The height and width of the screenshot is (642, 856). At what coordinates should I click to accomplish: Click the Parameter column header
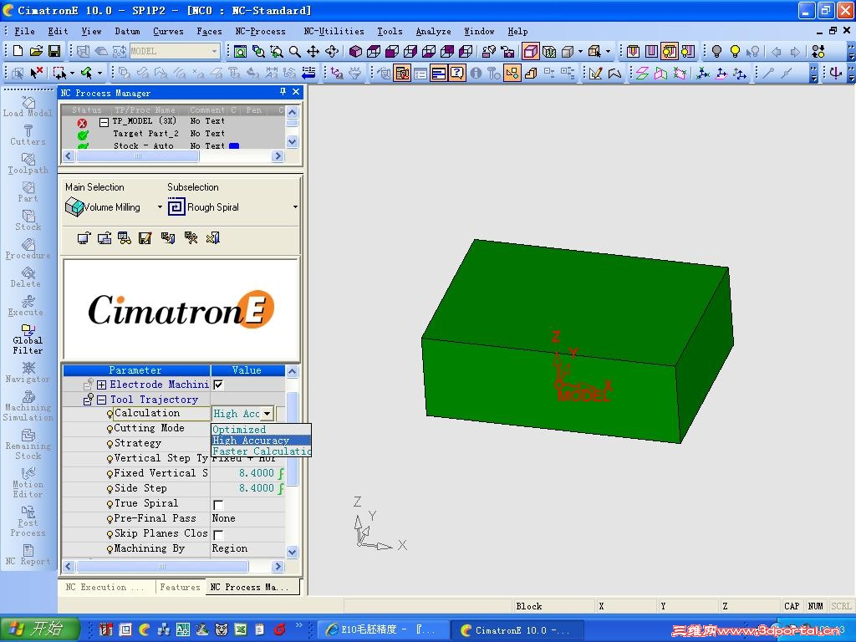[x=136, y=370]
